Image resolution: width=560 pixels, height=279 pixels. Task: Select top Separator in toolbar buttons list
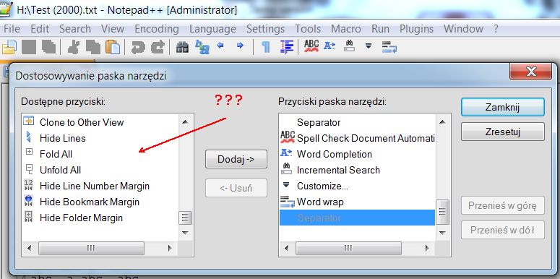point(357,122)
